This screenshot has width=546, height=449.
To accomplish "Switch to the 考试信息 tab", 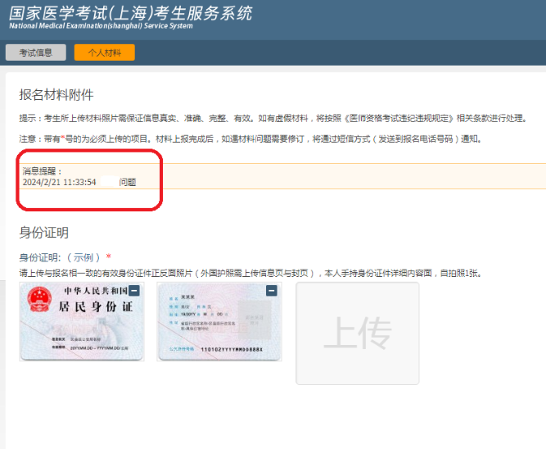I will 36,52.
